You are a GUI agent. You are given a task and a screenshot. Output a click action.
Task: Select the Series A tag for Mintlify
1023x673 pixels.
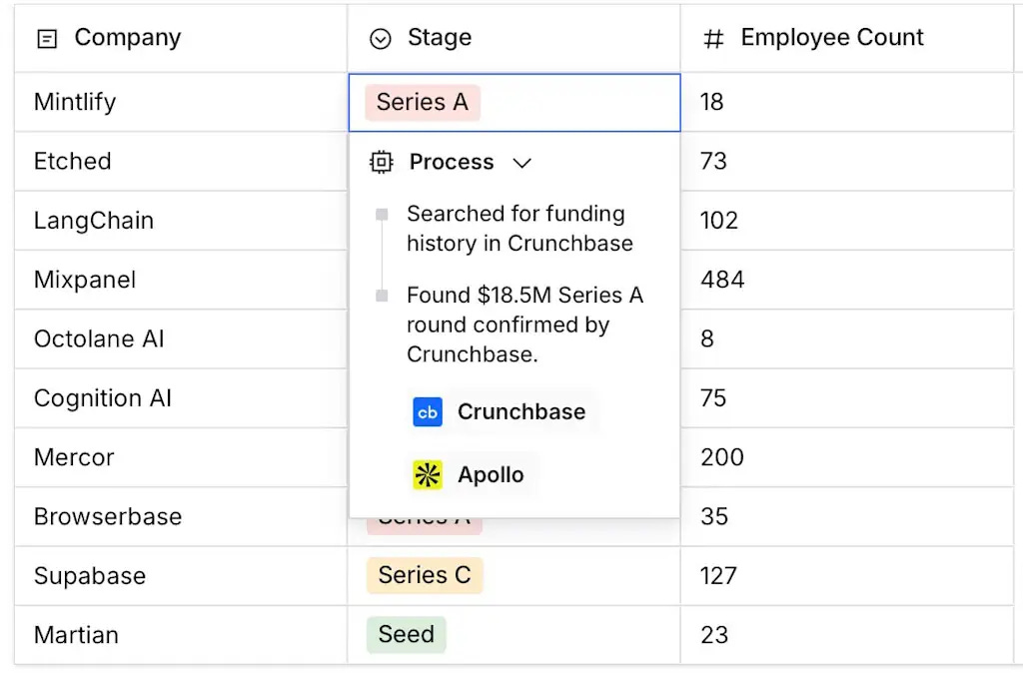tap(422, 102)
